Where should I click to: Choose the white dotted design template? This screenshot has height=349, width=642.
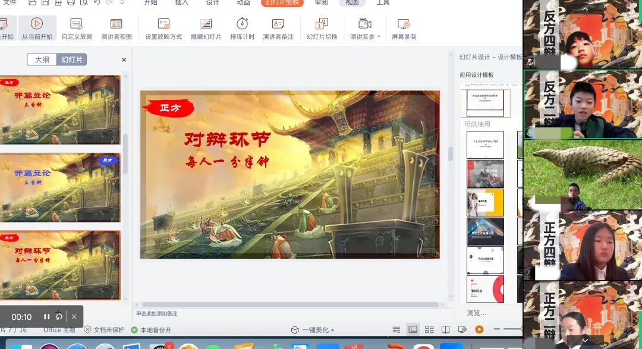485,260
